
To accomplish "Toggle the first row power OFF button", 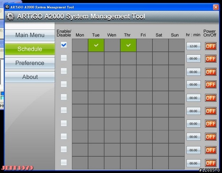I will 211,46.
